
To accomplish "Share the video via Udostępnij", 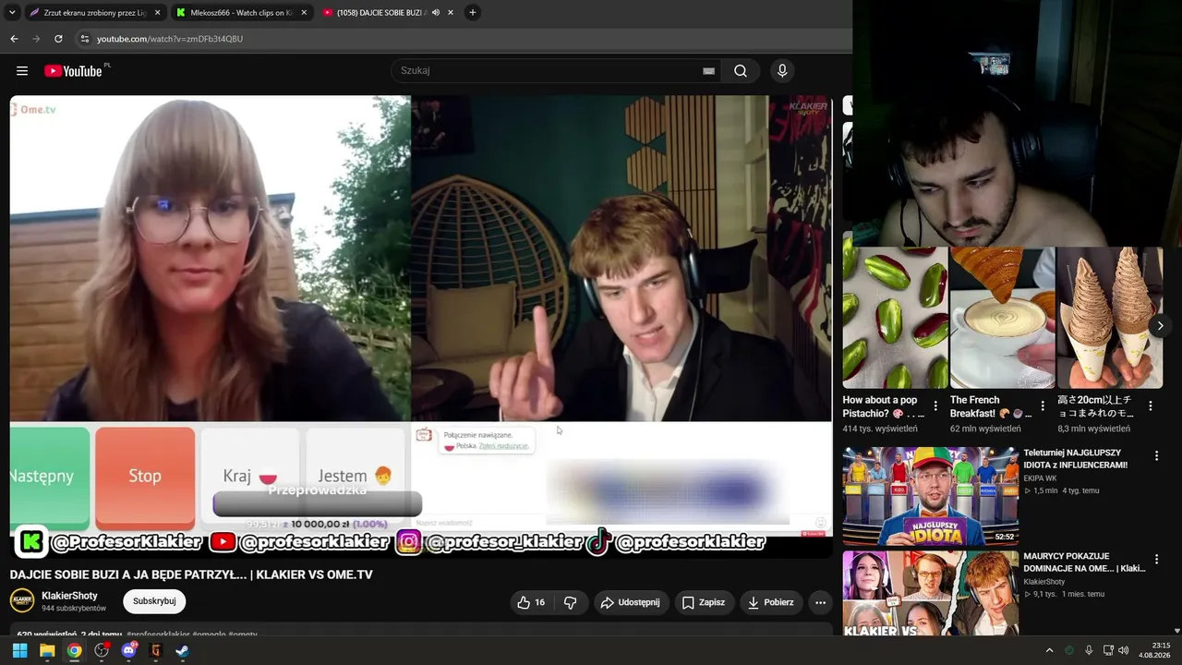I will tap(631, 602).
